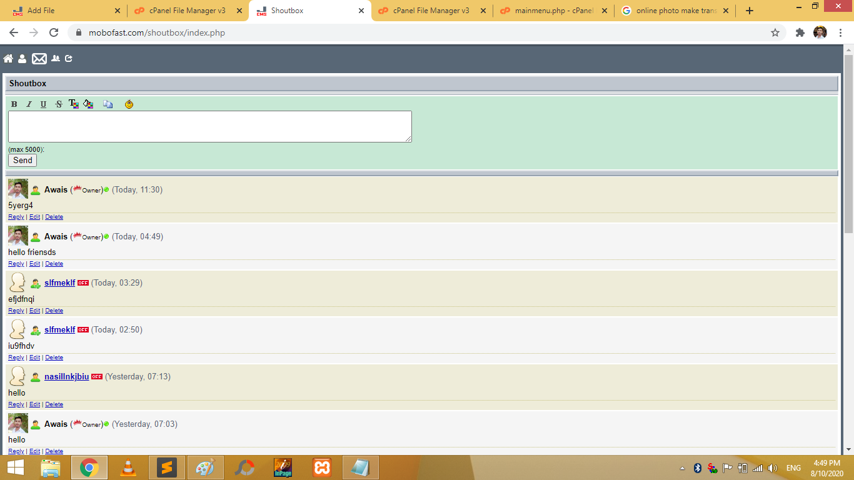The width and height of the screenshot is (854, 480).
Task: Open slfmeklf profile from 03:29 post
Action: pyautogui.click(x=60, y=283)
